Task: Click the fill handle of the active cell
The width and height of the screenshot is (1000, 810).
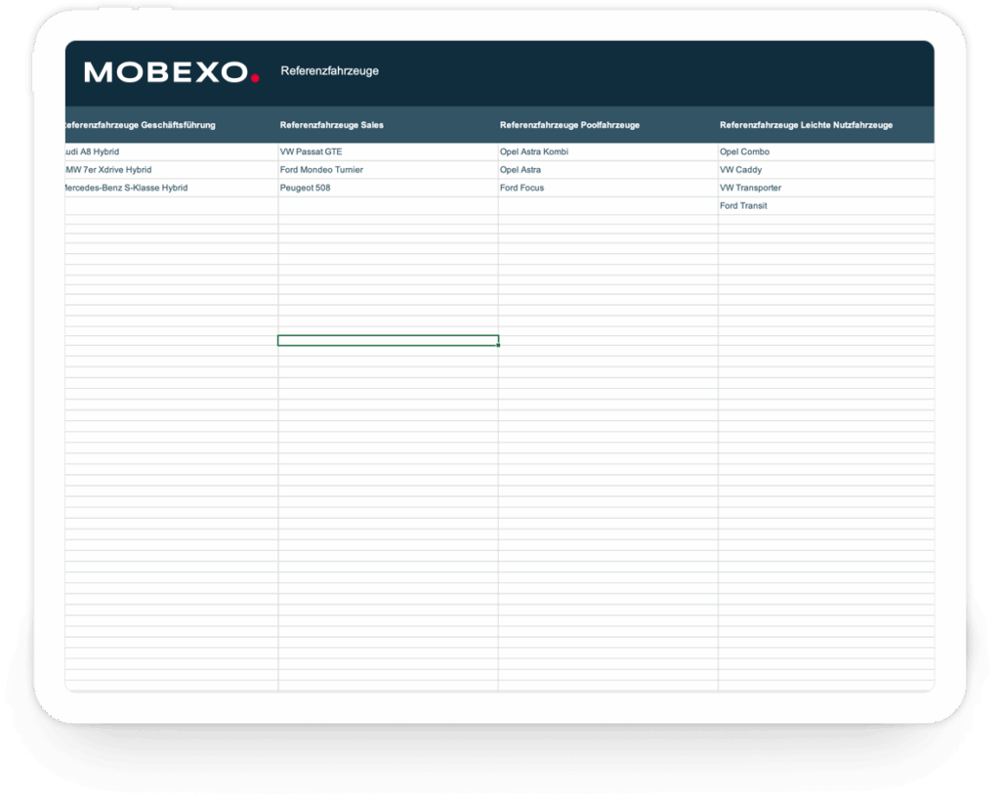Action: 498,345
